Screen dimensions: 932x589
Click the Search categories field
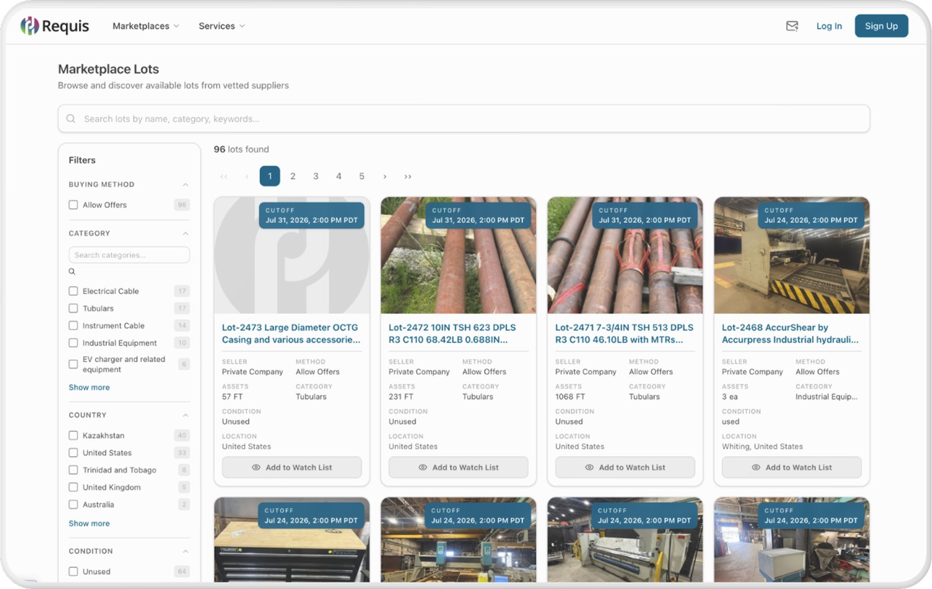click(x=129, y=255)
